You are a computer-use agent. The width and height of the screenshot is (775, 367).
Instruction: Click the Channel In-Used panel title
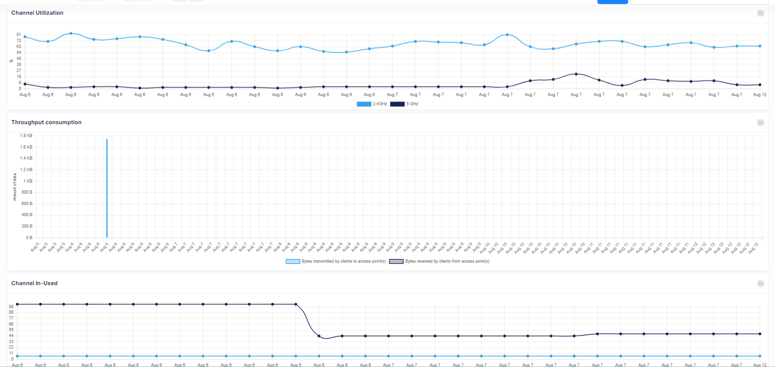(x=35, y=283)
